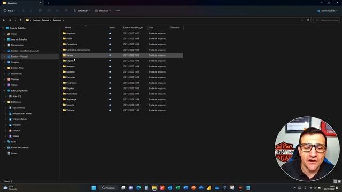
Task: Select the Arquivos folder
Action: point(71,33)
